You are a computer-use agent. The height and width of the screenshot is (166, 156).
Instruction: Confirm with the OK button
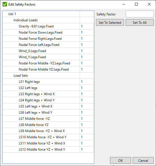(120, 160)
